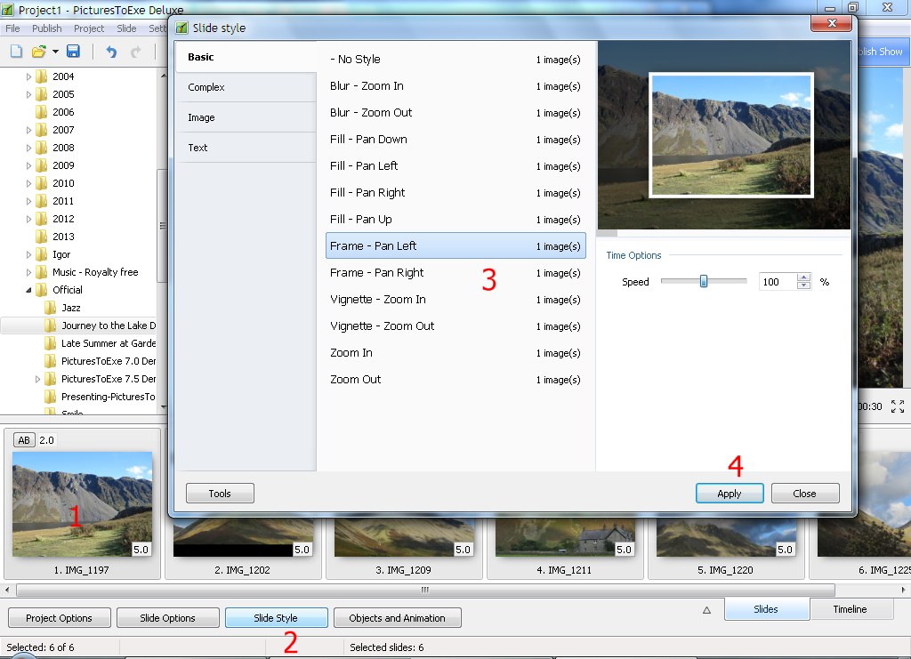This screenshot has width=911, height=659.
Task: Choose the Zoom Out style
Action: (x=455, y=380)
